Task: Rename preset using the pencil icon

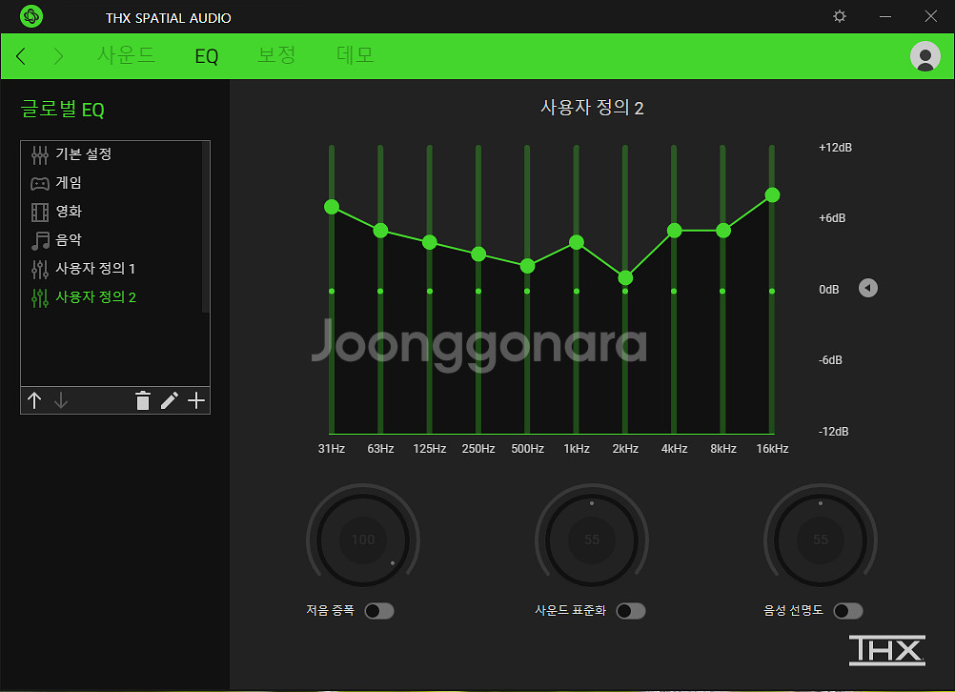Action: click(170, 400)
